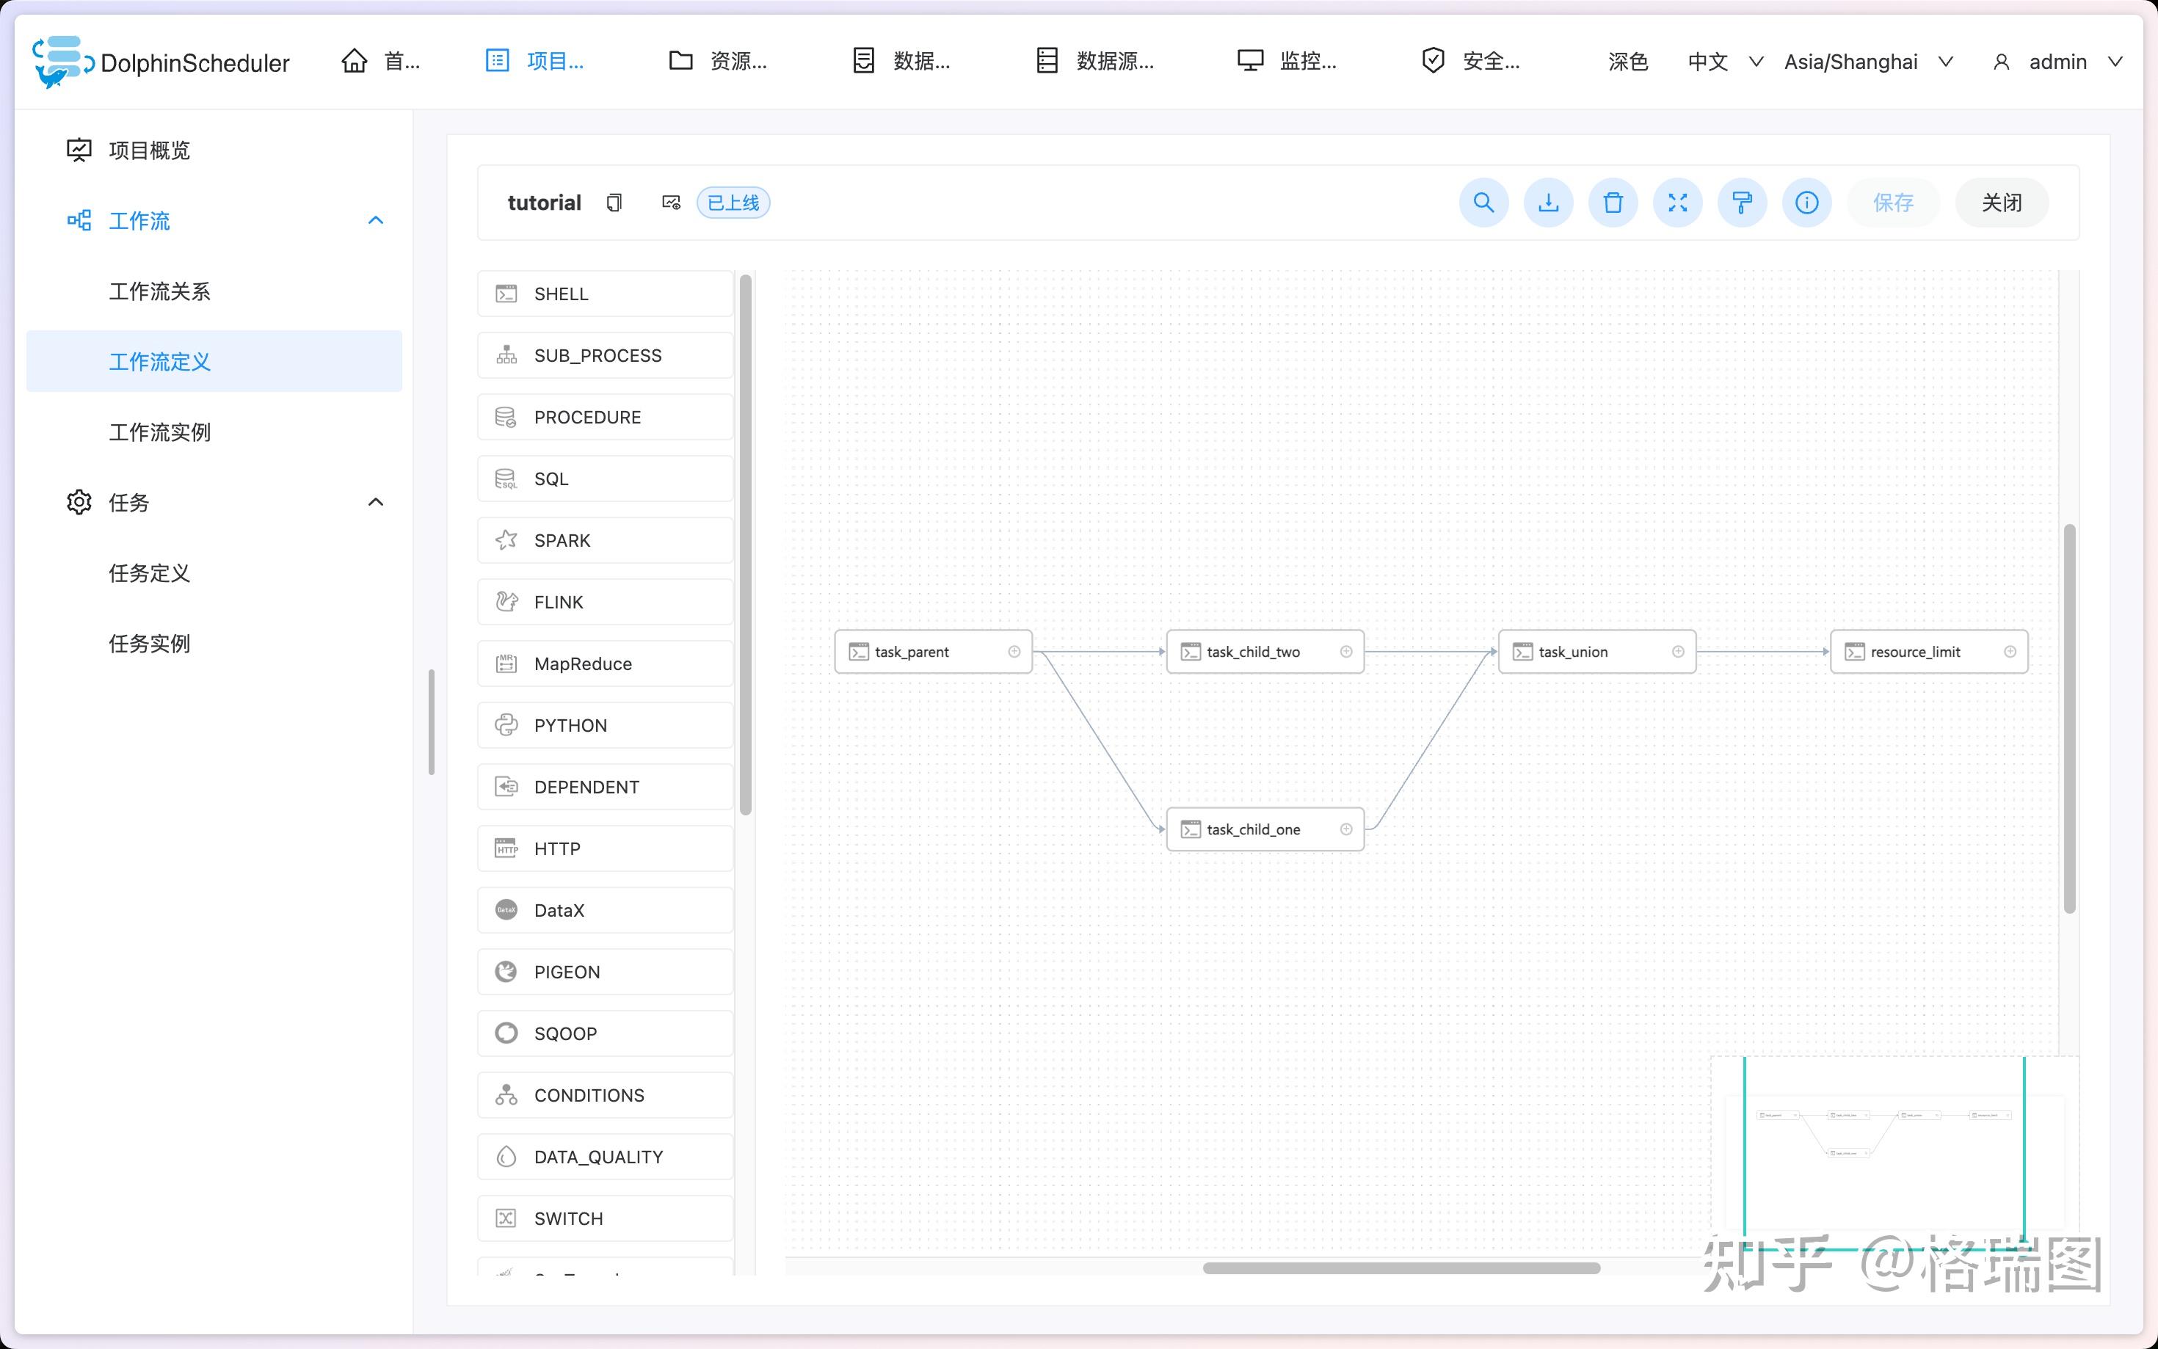Open the admin user dropdown

(2057, 62)
